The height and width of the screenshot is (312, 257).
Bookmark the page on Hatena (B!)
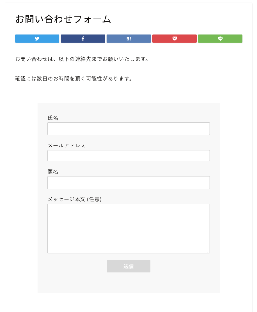tap(128, 38)
